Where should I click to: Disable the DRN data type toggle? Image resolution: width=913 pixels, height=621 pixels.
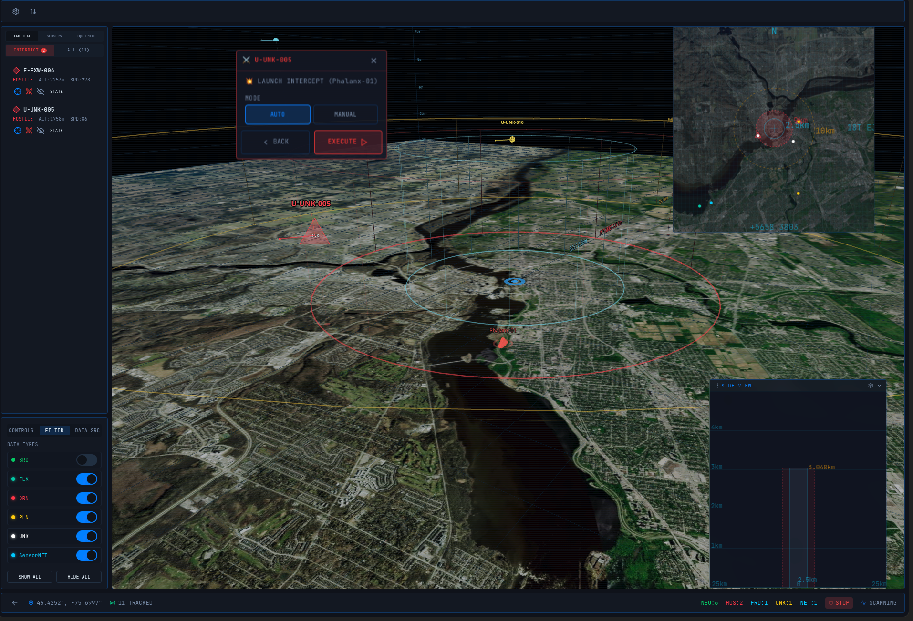click(87, 498)
